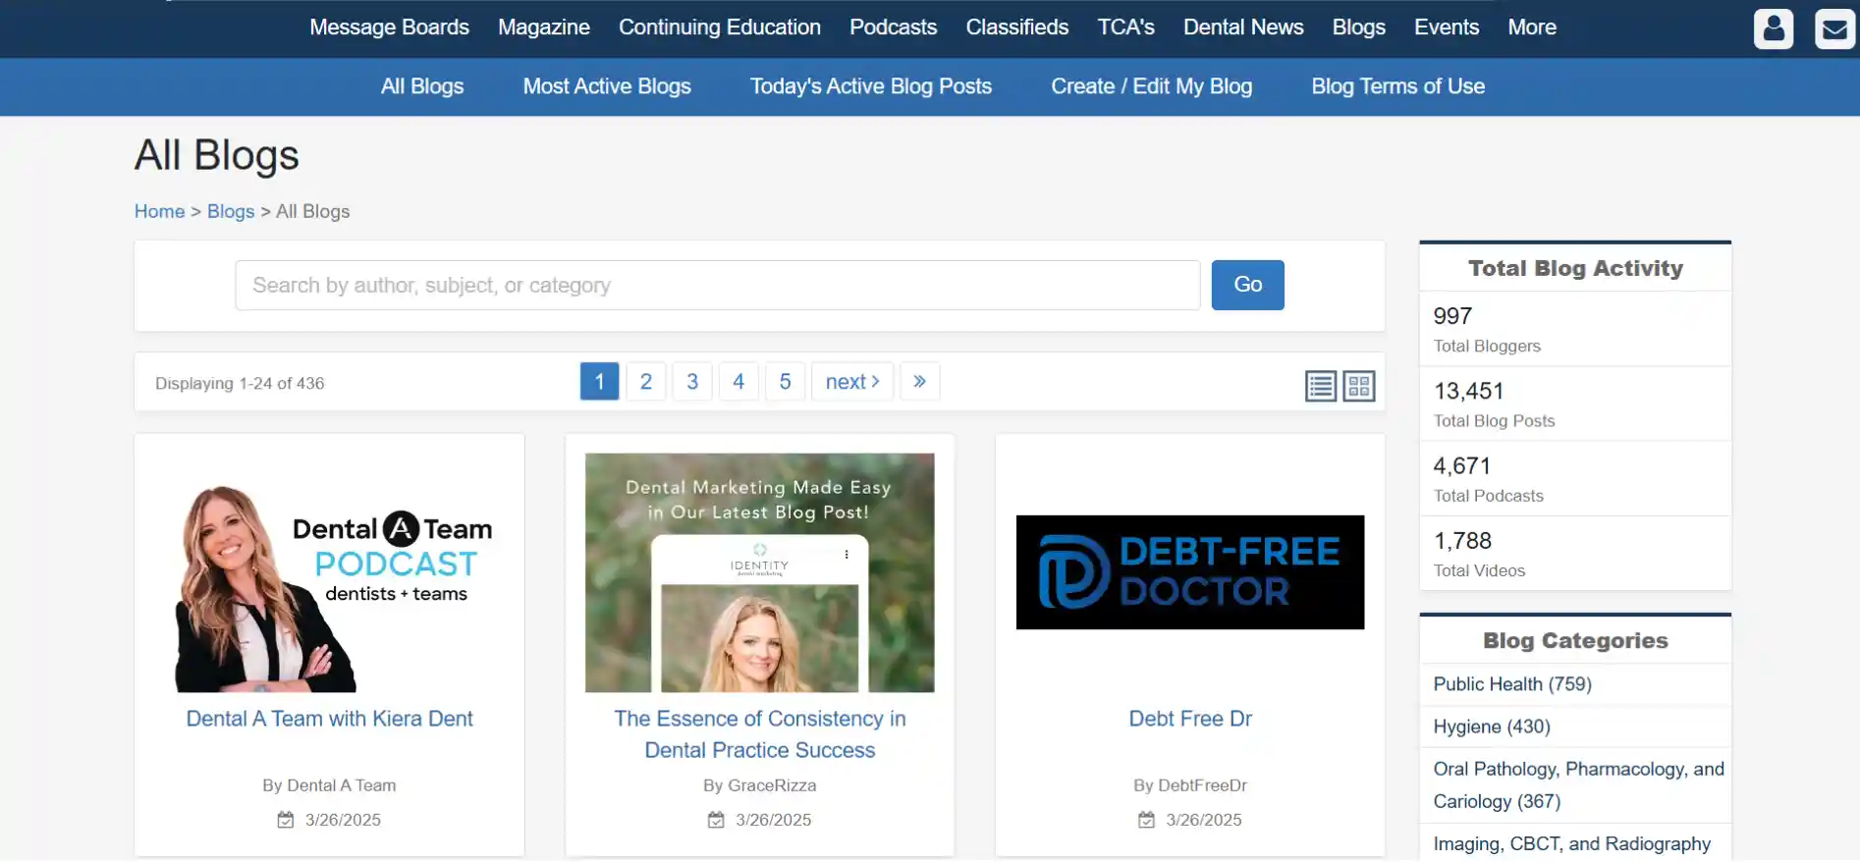Go to page 3
The height and width of the screenshot is (862, 1860).
pos(692,382)
